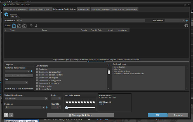Open the Disc Format dropdown

pos(183,20)
